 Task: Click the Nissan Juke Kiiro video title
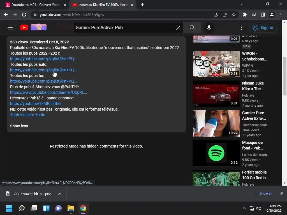pyautogui.click(x=253, y=86)
